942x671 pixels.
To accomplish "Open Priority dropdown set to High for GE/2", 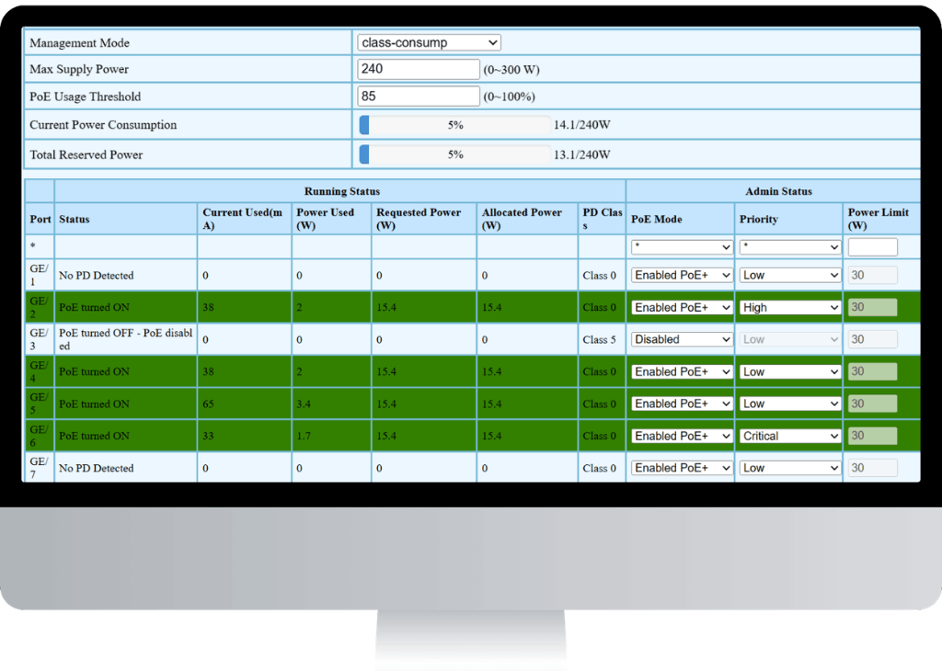I will pyautogui.click(x=789, y=307).
